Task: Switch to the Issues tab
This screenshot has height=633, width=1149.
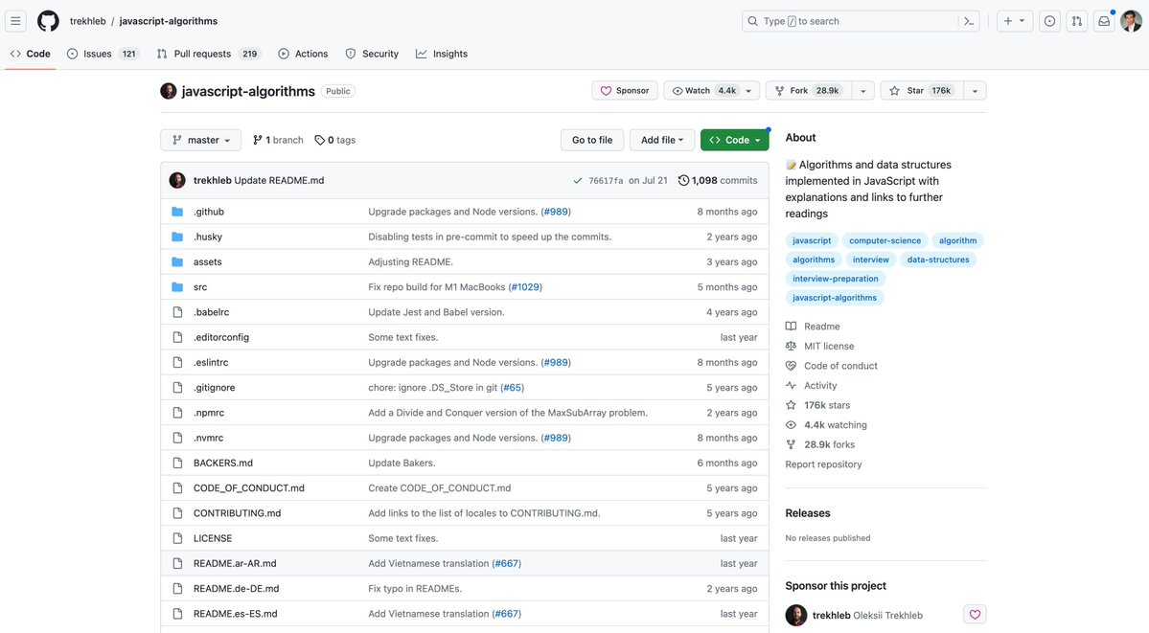Action: coord(103,54)
